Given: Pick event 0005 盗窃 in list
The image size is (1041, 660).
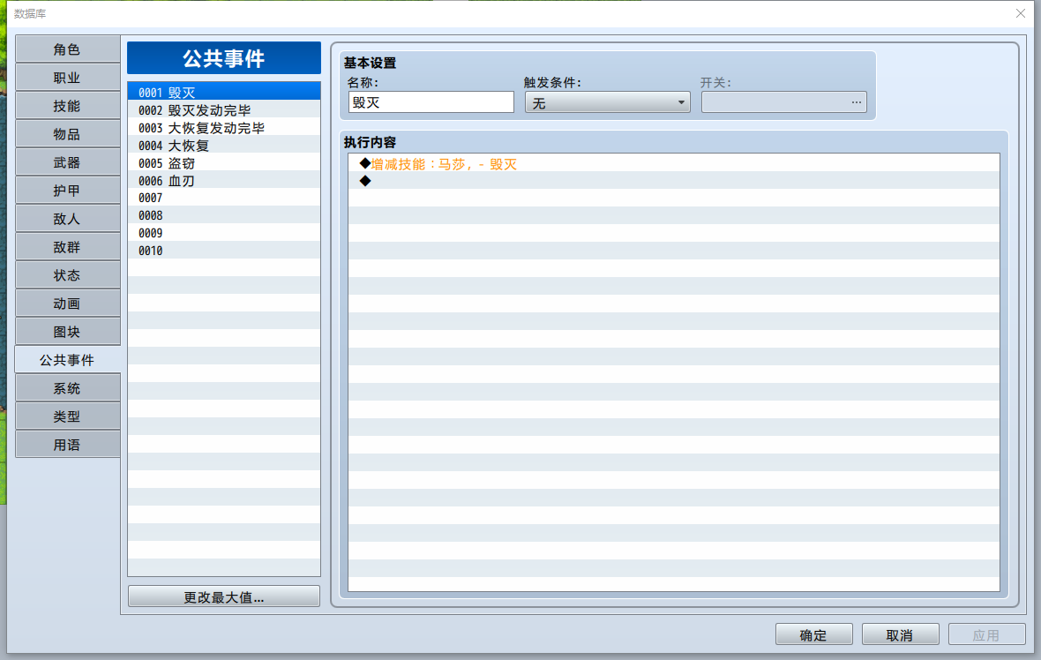Looking at the screenshot, I should [x=224, y=162].
